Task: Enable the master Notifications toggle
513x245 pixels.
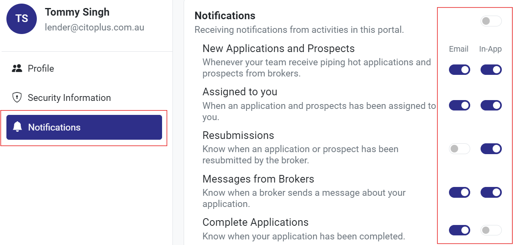Action: pos(491,21)
